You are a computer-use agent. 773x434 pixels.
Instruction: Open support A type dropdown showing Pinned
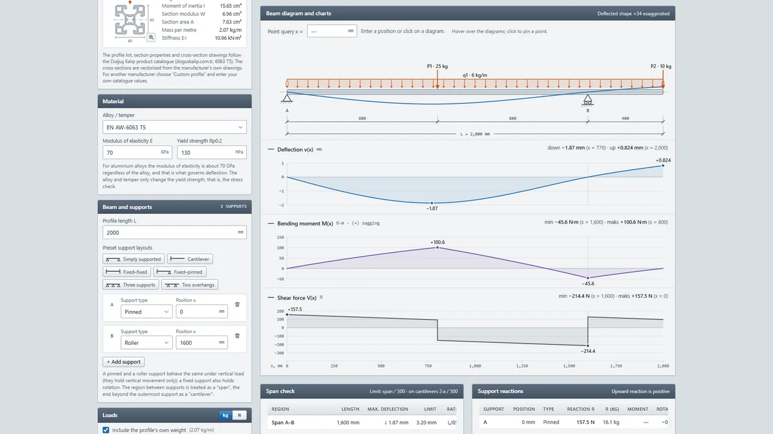pyautogui.click(x=147, y=312)
